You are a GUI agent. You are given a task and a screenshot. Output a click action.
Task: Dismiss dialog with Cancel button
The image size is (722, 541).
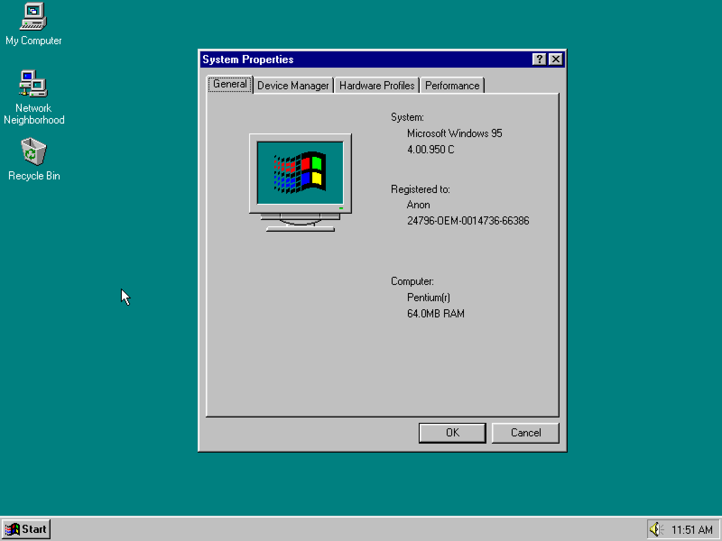pos(526,433)
